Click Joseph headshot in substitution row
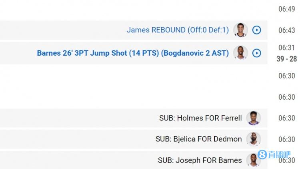 pyautogui.click(x=254, y=160)
